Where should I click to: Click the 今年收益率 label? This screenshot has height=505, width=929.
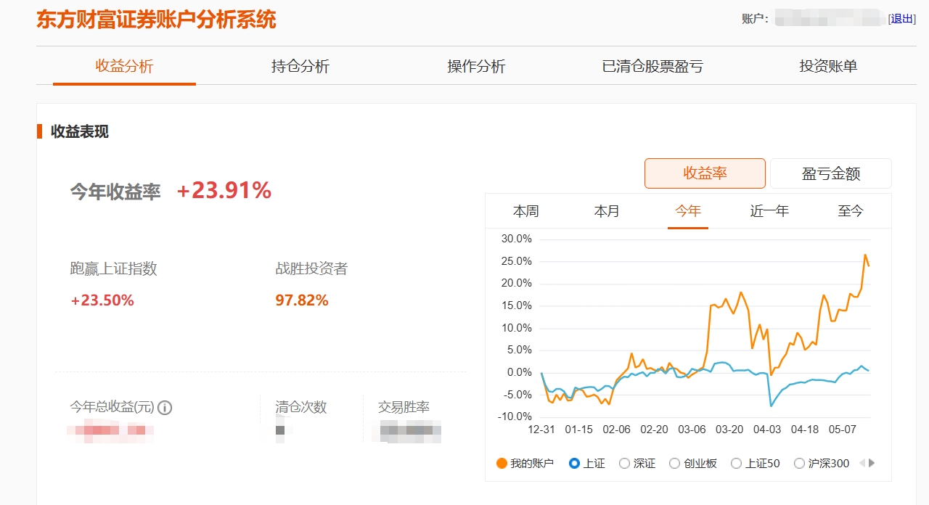coord(115,192)
